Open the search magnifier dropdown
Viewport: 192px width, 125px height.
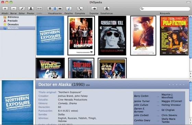142,9
